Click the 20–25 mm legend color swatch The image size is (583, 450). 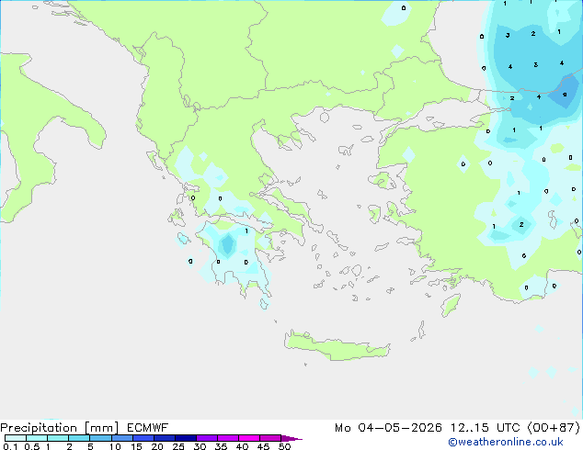coord(165,438)
